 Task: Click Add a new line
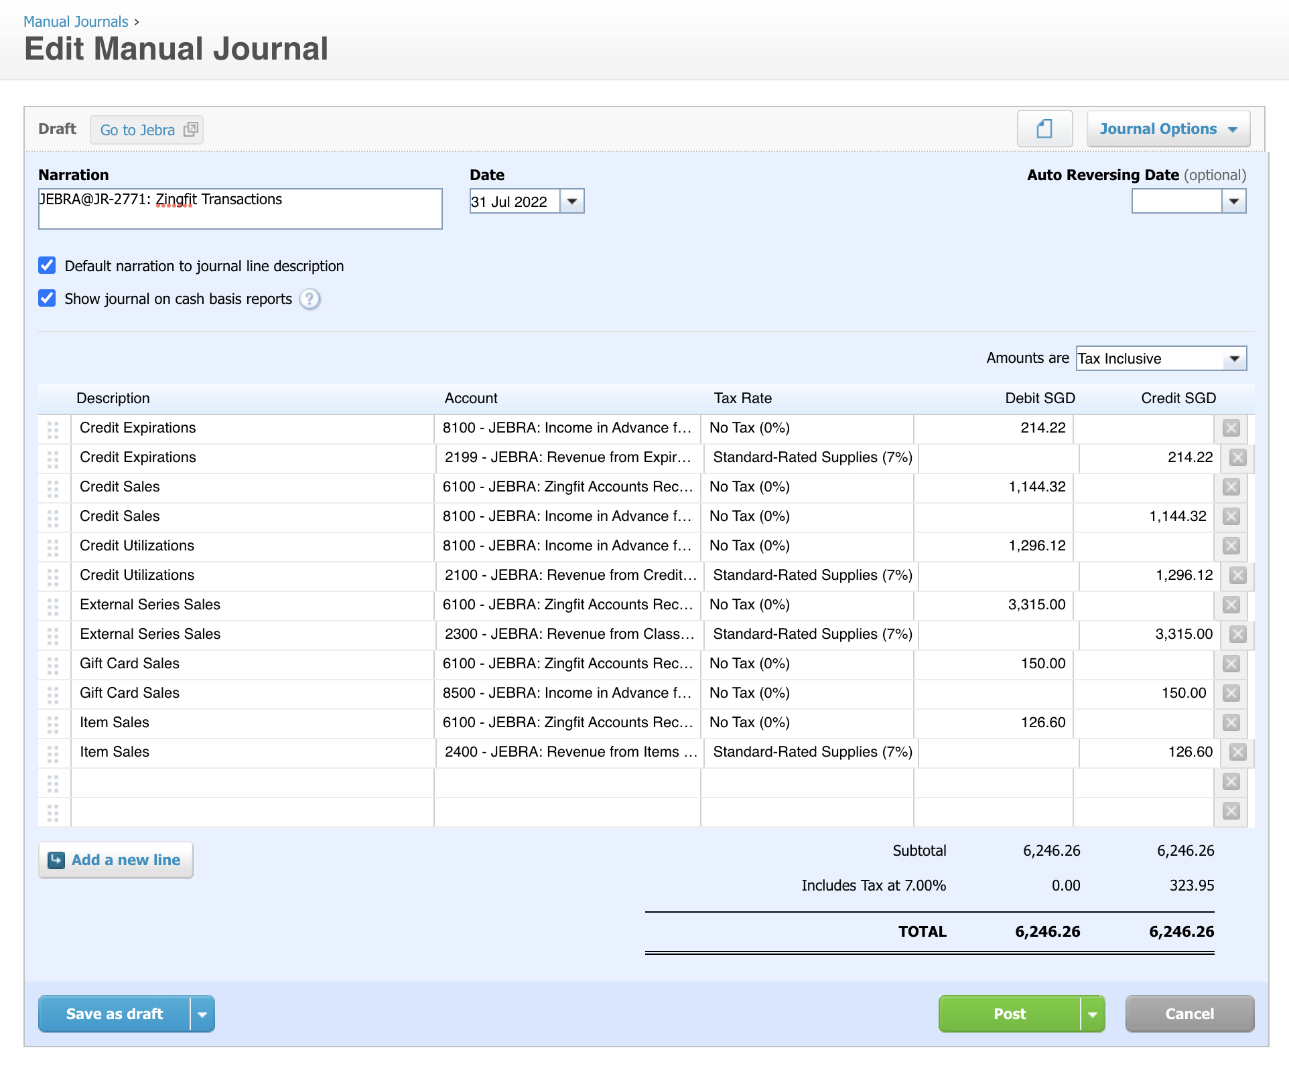click(x=116, y=860)
